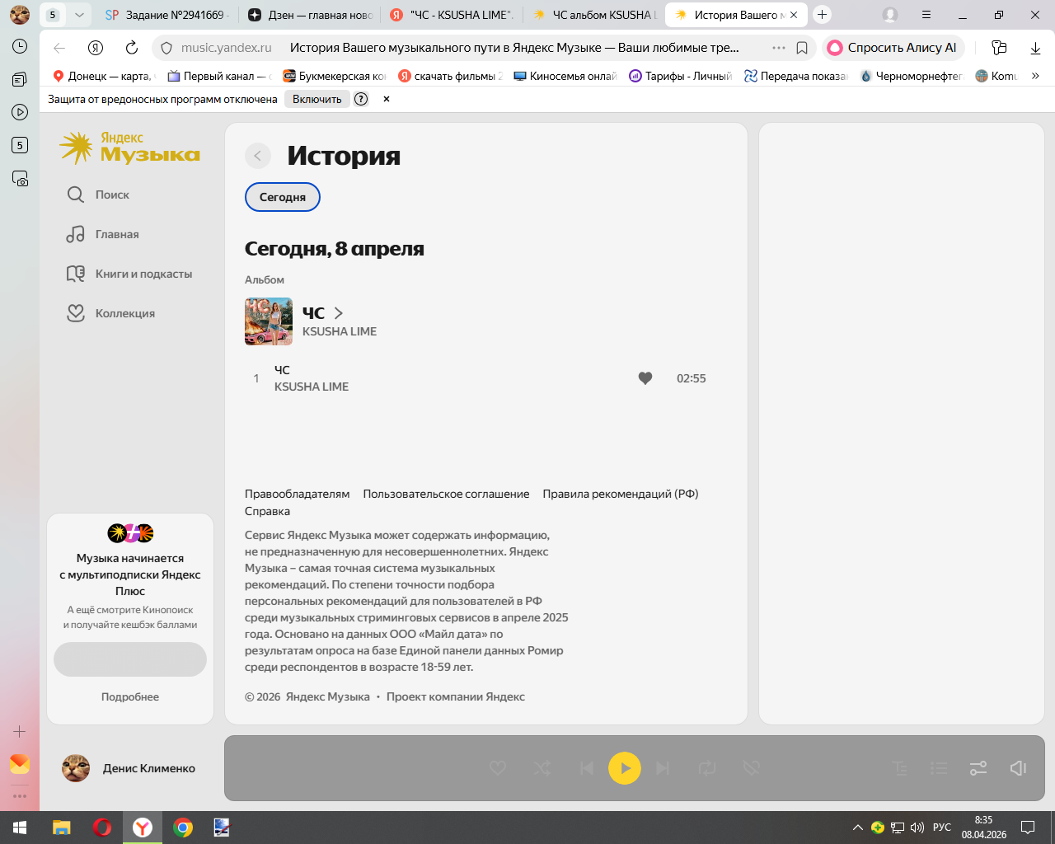
Task: Open the browser hamburger menu
Action: click(926, 15)
